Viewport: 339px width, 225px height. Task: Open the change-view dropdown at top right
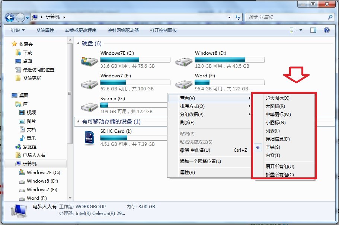298,30
